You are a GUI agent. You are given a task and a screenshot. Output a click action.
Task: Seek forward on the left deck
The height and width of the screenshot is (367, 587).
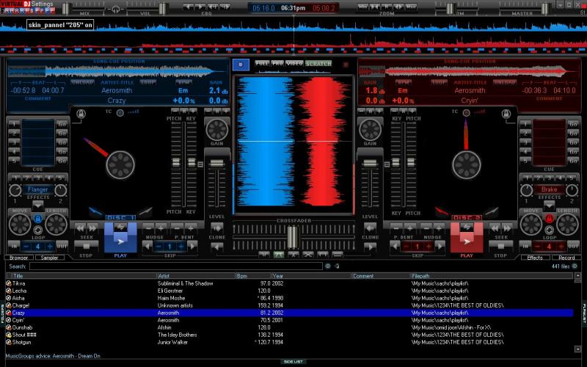pos(93,228)
